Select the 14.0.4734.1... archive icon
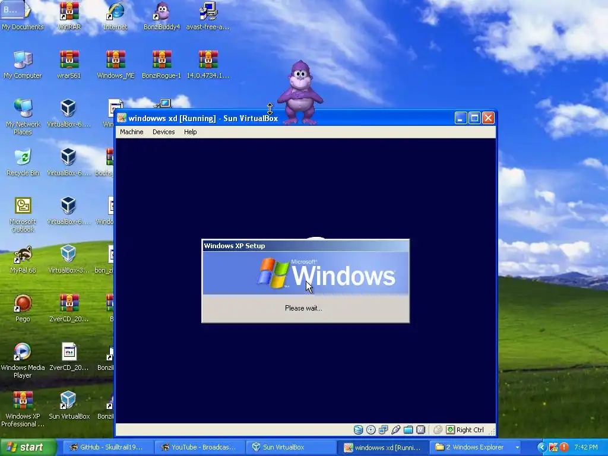608x456 pixels. (x=208, y=64)
